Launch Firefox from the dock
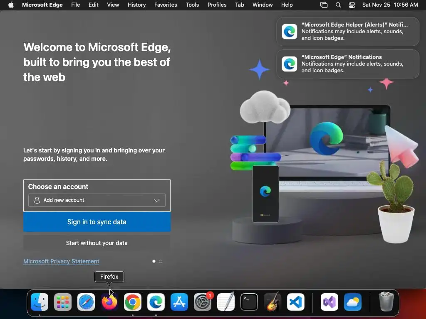This screenshot has width=426, height=319. click(x=109, y=302)
